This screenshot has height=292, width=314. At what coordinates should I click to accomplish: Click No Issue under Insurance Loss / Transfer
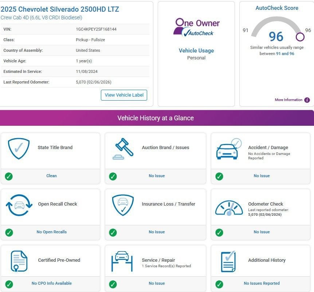[157, 232]
